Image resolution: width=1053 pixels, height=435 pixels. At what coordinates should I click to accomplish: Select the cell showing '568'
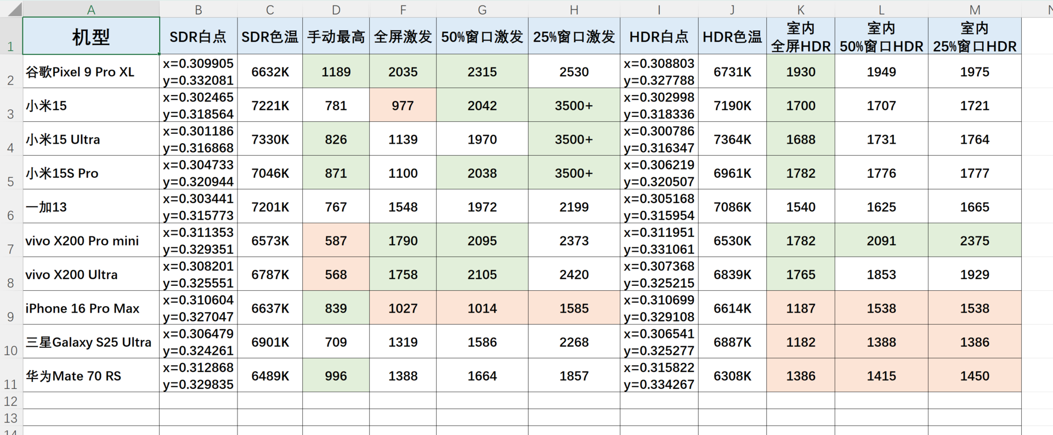point(336,274)
